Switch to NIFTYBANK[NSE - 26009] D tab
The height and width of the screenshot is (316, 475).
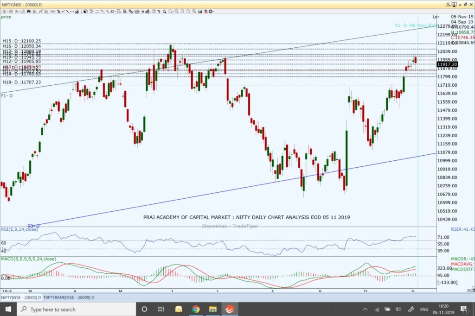(x=69, y=297)
